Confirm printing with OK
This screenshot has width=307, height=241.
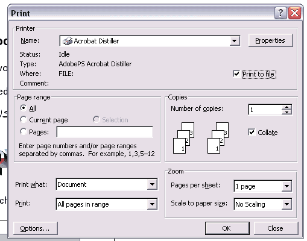227,228
